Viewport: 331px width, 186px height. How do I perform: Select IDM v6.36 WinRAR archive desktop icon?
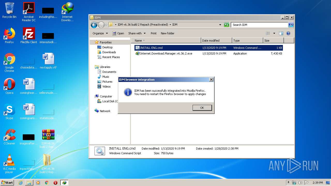point(48,138)
